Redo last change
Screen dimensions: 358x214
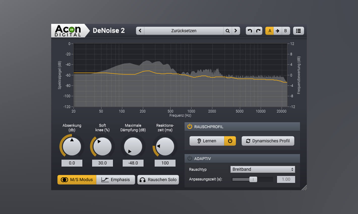[258, 31]
